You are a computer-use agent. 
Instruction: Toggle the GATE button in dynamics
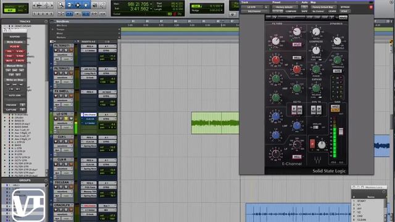(x=337, y=72)
